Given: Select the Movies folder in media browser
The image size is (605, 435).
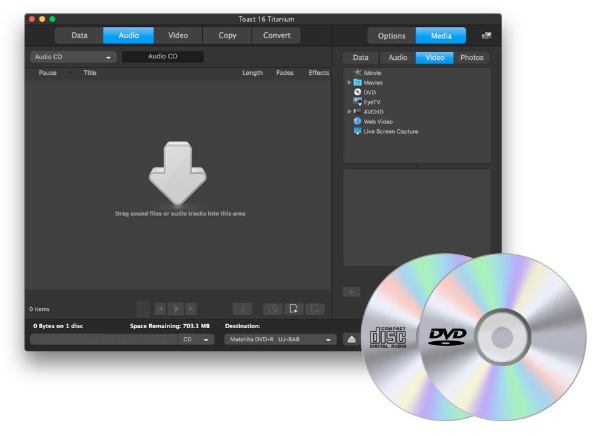Looking at the screenshot, I should coord(368,83).
